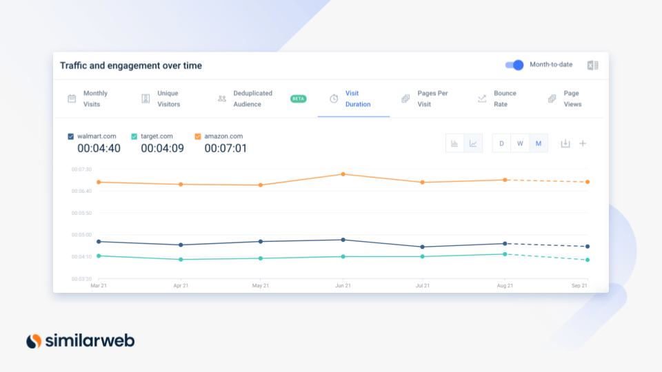
Task: Open the Page Views tab
Action: point(572,99)
